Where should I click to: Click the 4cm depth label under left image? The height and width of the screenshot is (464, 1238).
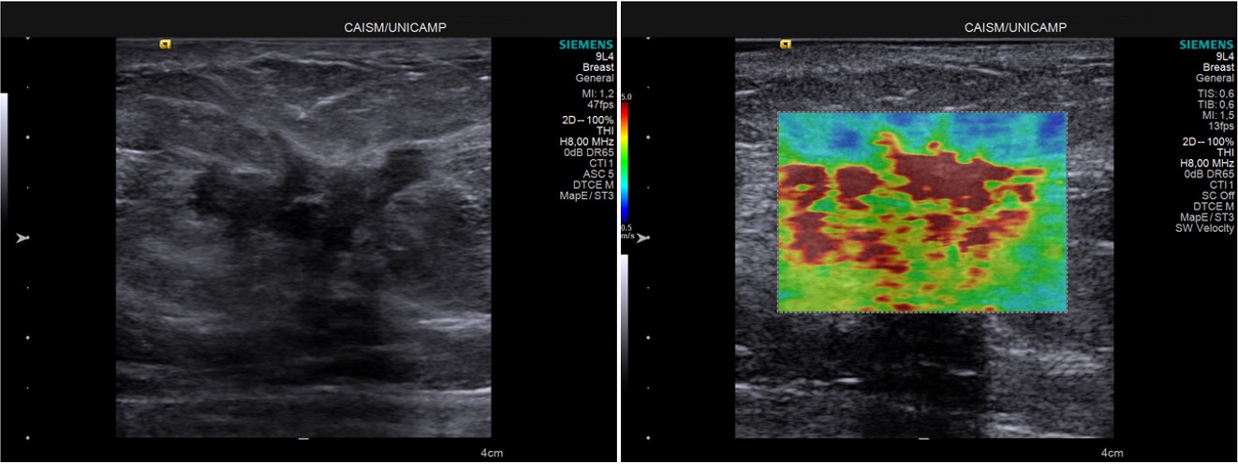click(x=492, y=453)
